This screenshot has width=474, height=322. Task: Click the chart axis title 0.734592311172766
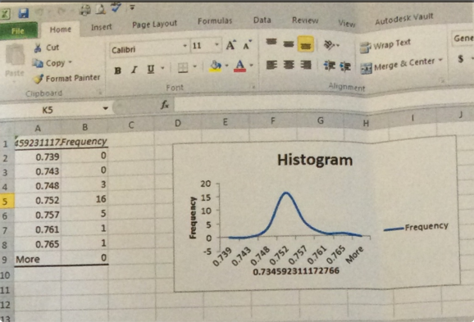(x=296, y=271)
